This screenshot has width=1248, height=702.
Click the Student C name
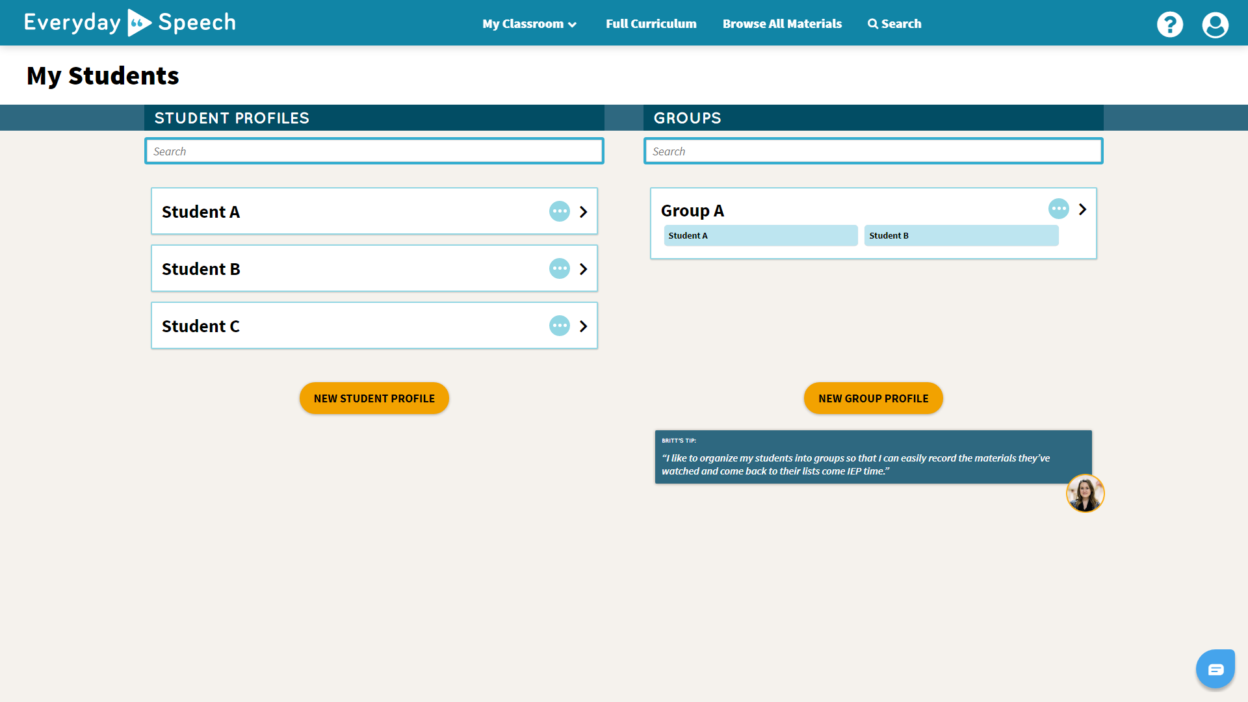(201, 326)
